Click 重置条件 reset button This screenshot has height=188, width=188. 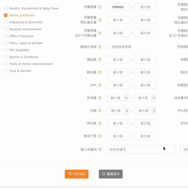[x=110, y=174]
